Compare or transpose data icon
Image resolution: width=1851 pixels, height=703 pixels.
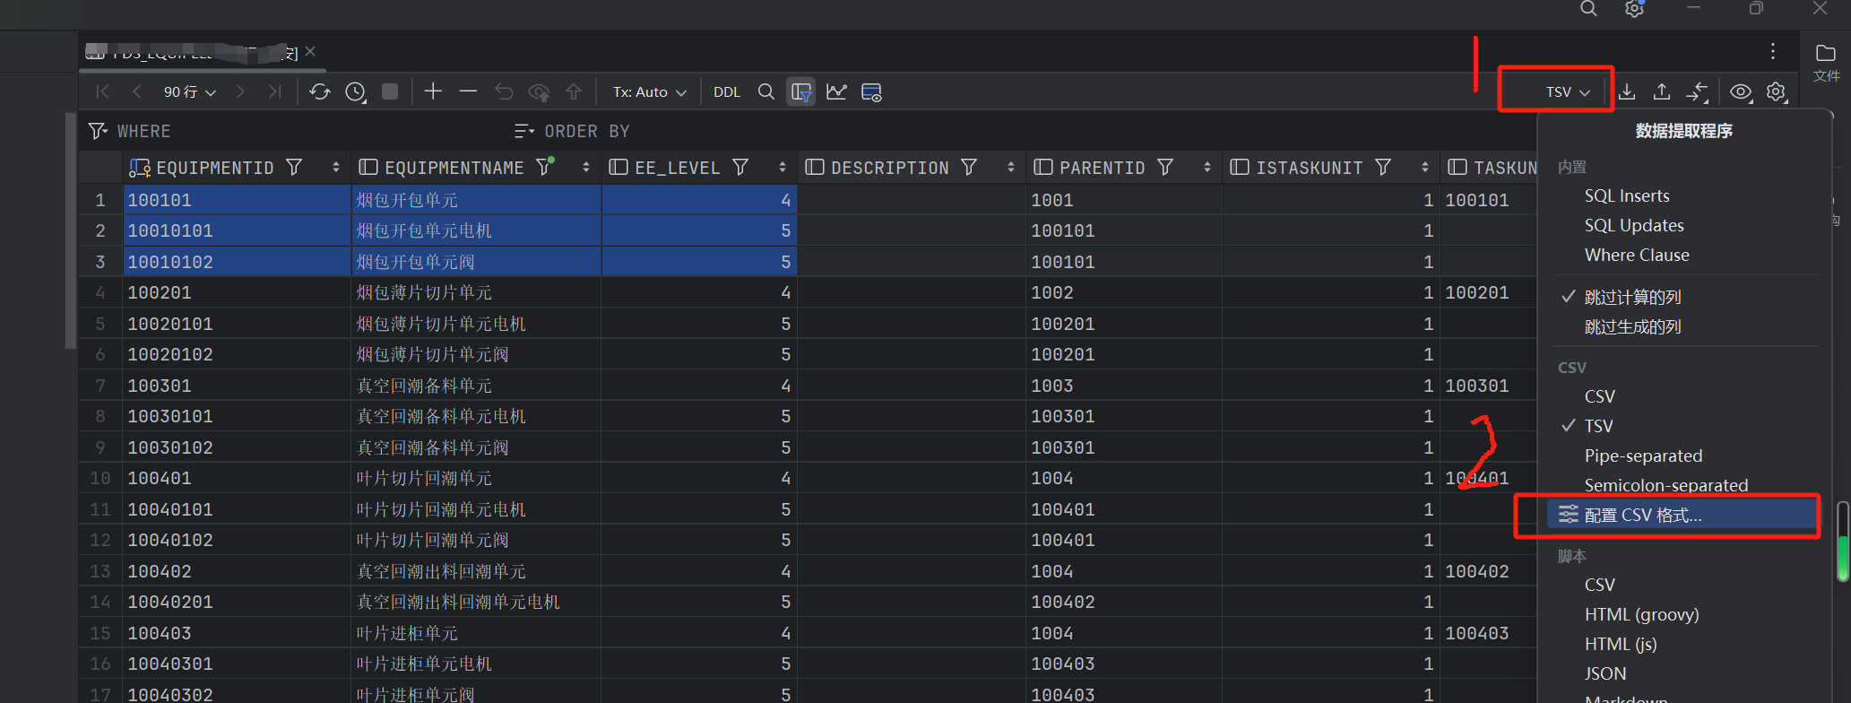point(1697,91)
